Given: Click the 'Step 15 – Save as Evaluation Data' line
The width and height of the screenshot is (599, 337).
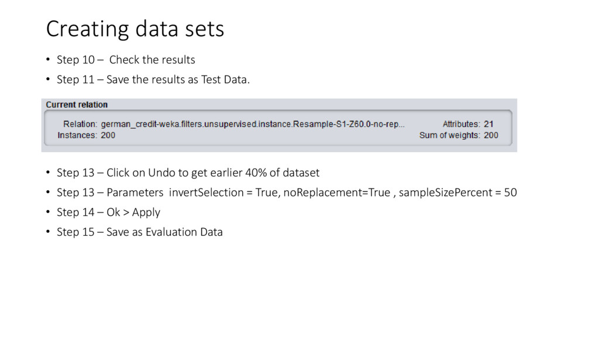Looking at the screenshot, I should [139, 232].
